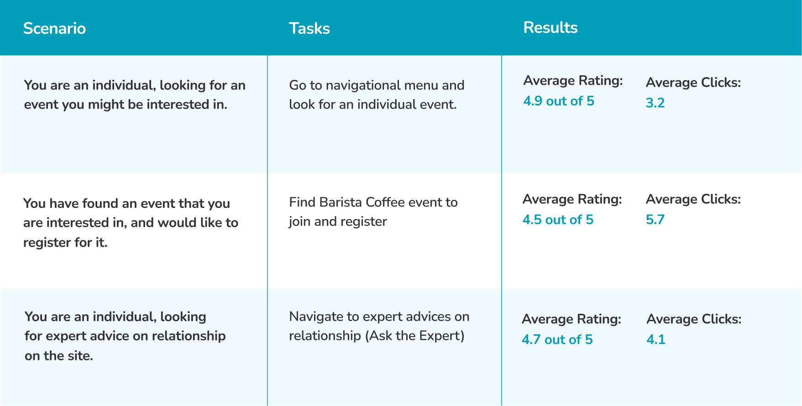Click the 4.7 out of 5 rating

tap(557, 339)
